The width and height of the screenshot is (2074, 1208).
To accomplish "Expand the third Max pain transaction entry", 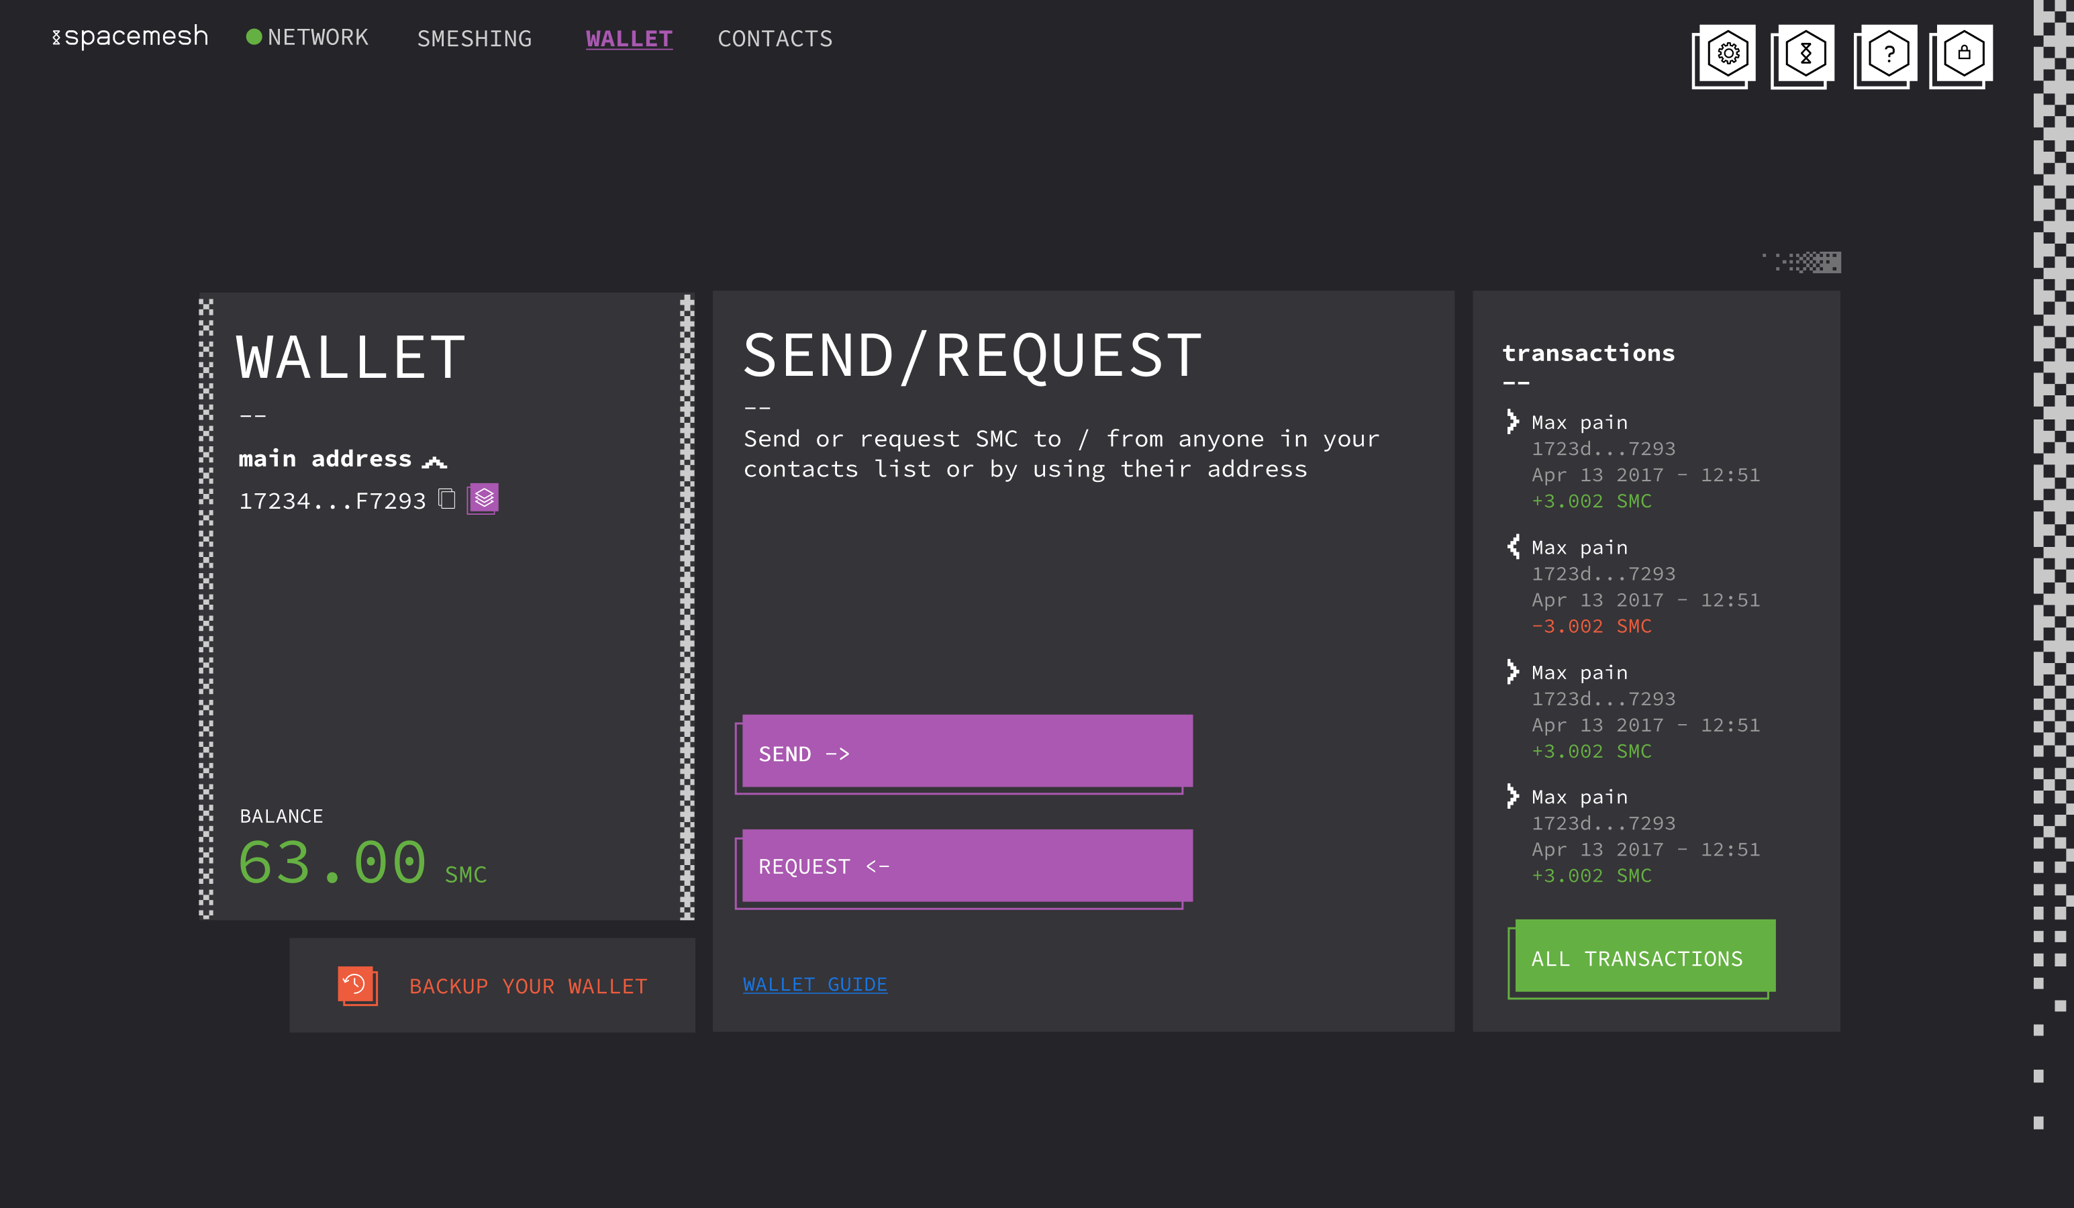I will pos(1513,672).
